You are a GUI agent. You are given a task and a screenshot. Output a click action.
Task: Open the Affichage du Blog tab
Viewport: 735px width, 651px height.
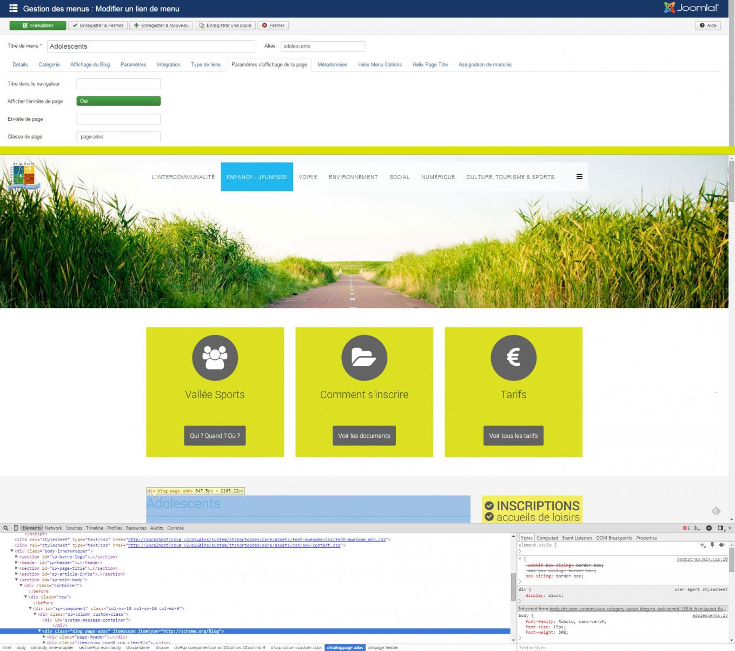coord(90,64)
